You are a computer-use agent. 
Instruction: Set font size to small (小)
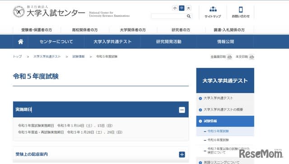click(175, 8)
